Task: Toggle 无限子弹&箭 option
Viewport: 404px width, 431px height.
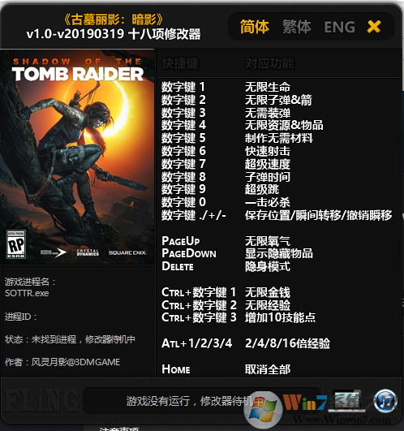Action: pyautogui.click(x=278, y=100)
